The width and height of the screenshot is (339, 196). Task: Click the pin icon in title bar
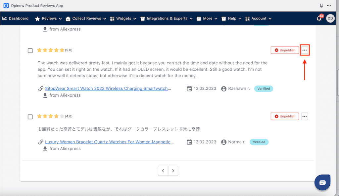[321, 6]
